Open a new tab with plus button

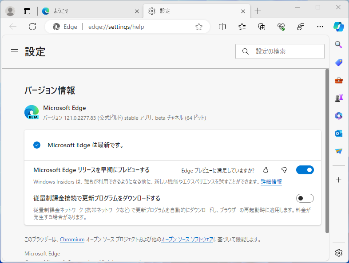(258, 11)
